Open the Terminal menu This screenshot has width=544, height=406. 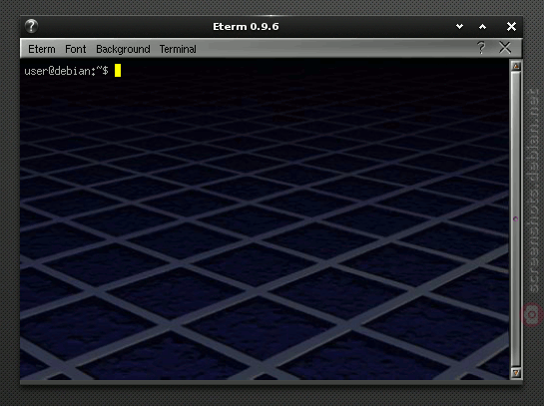click(178, 49)
